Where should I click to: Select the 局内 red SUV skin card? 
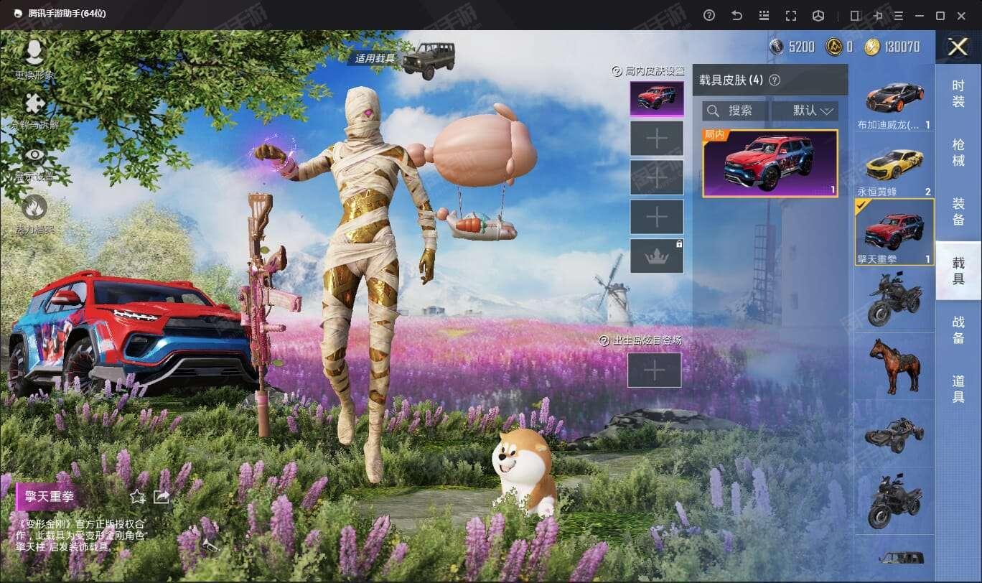[770, 164]
